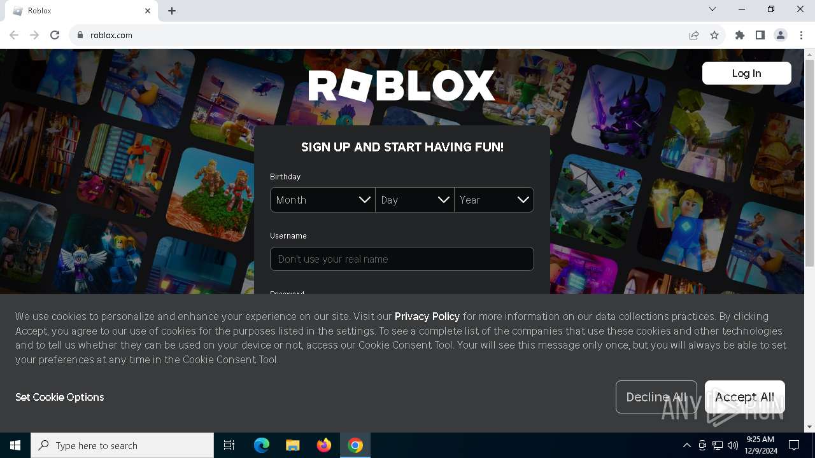Viewport: 815px width, 458px height.
Task: Share this page using address bar icon
Action: tap(694, 35)
